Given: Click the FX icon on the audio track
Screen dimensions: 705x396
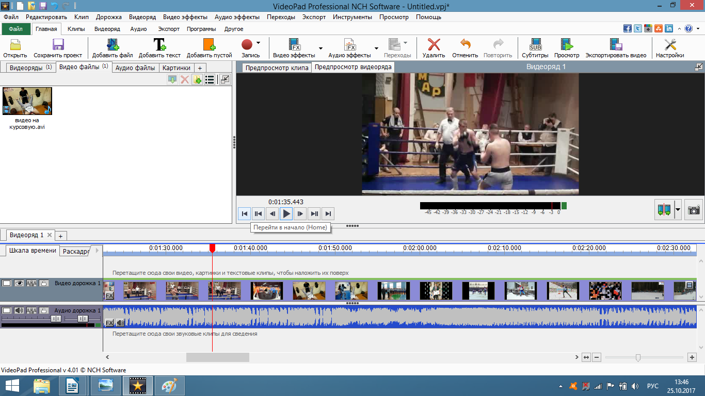Looking at the screenshot, I should 109,323.
